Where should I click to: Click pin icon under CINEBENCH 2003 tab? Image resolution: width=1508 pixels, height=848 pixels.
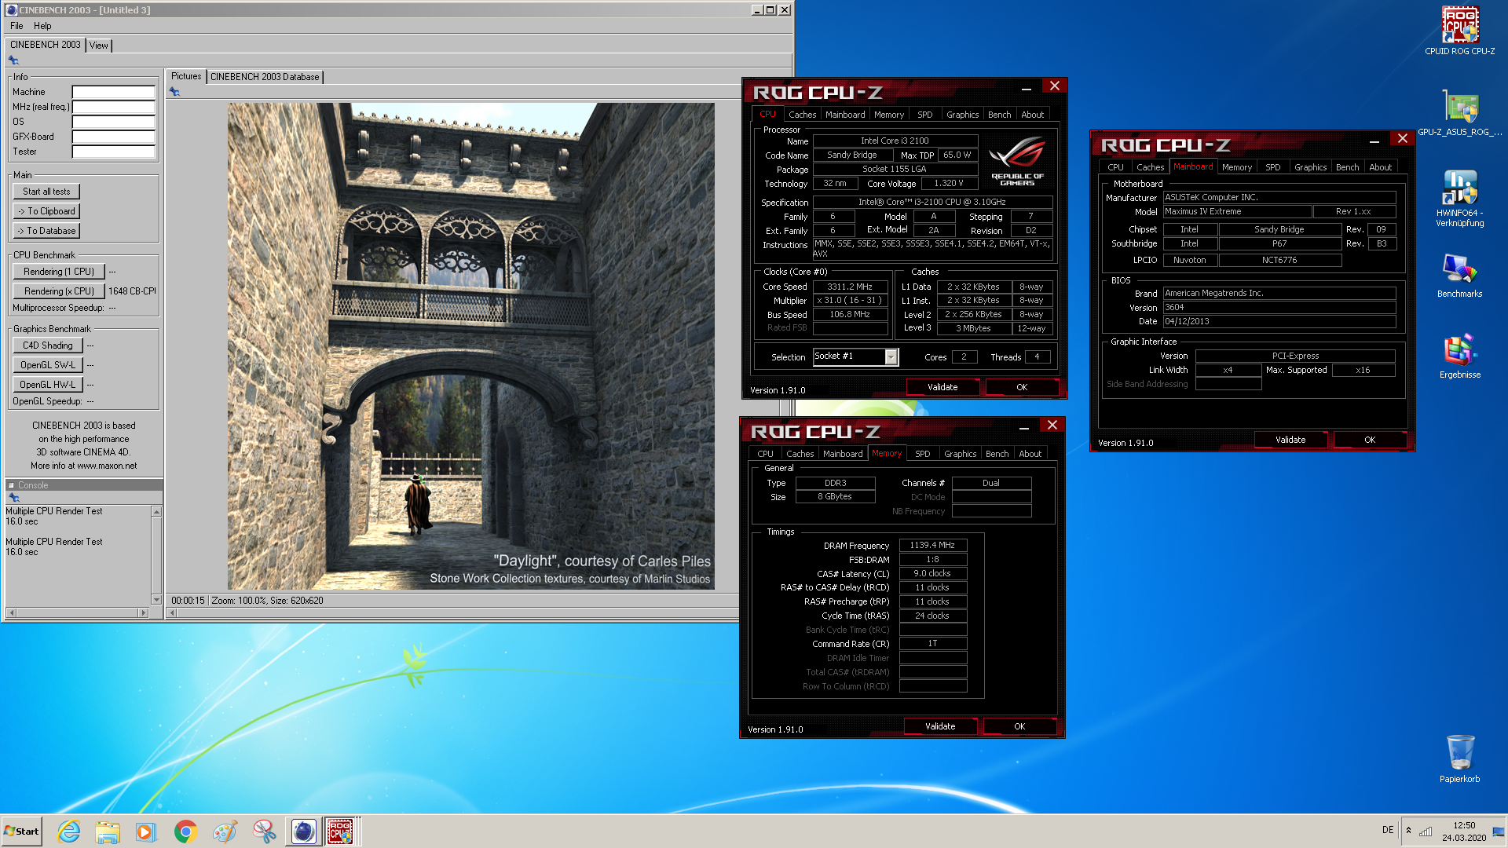13,60
